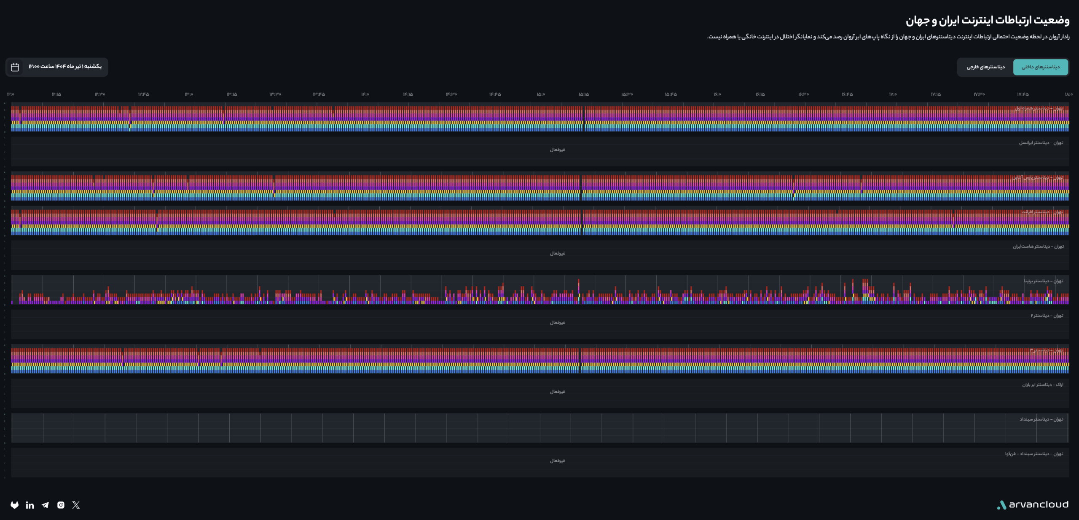
Task: Click the ۱۷:۴۵ time marker on timeline
Action: tap(1023, 94)
